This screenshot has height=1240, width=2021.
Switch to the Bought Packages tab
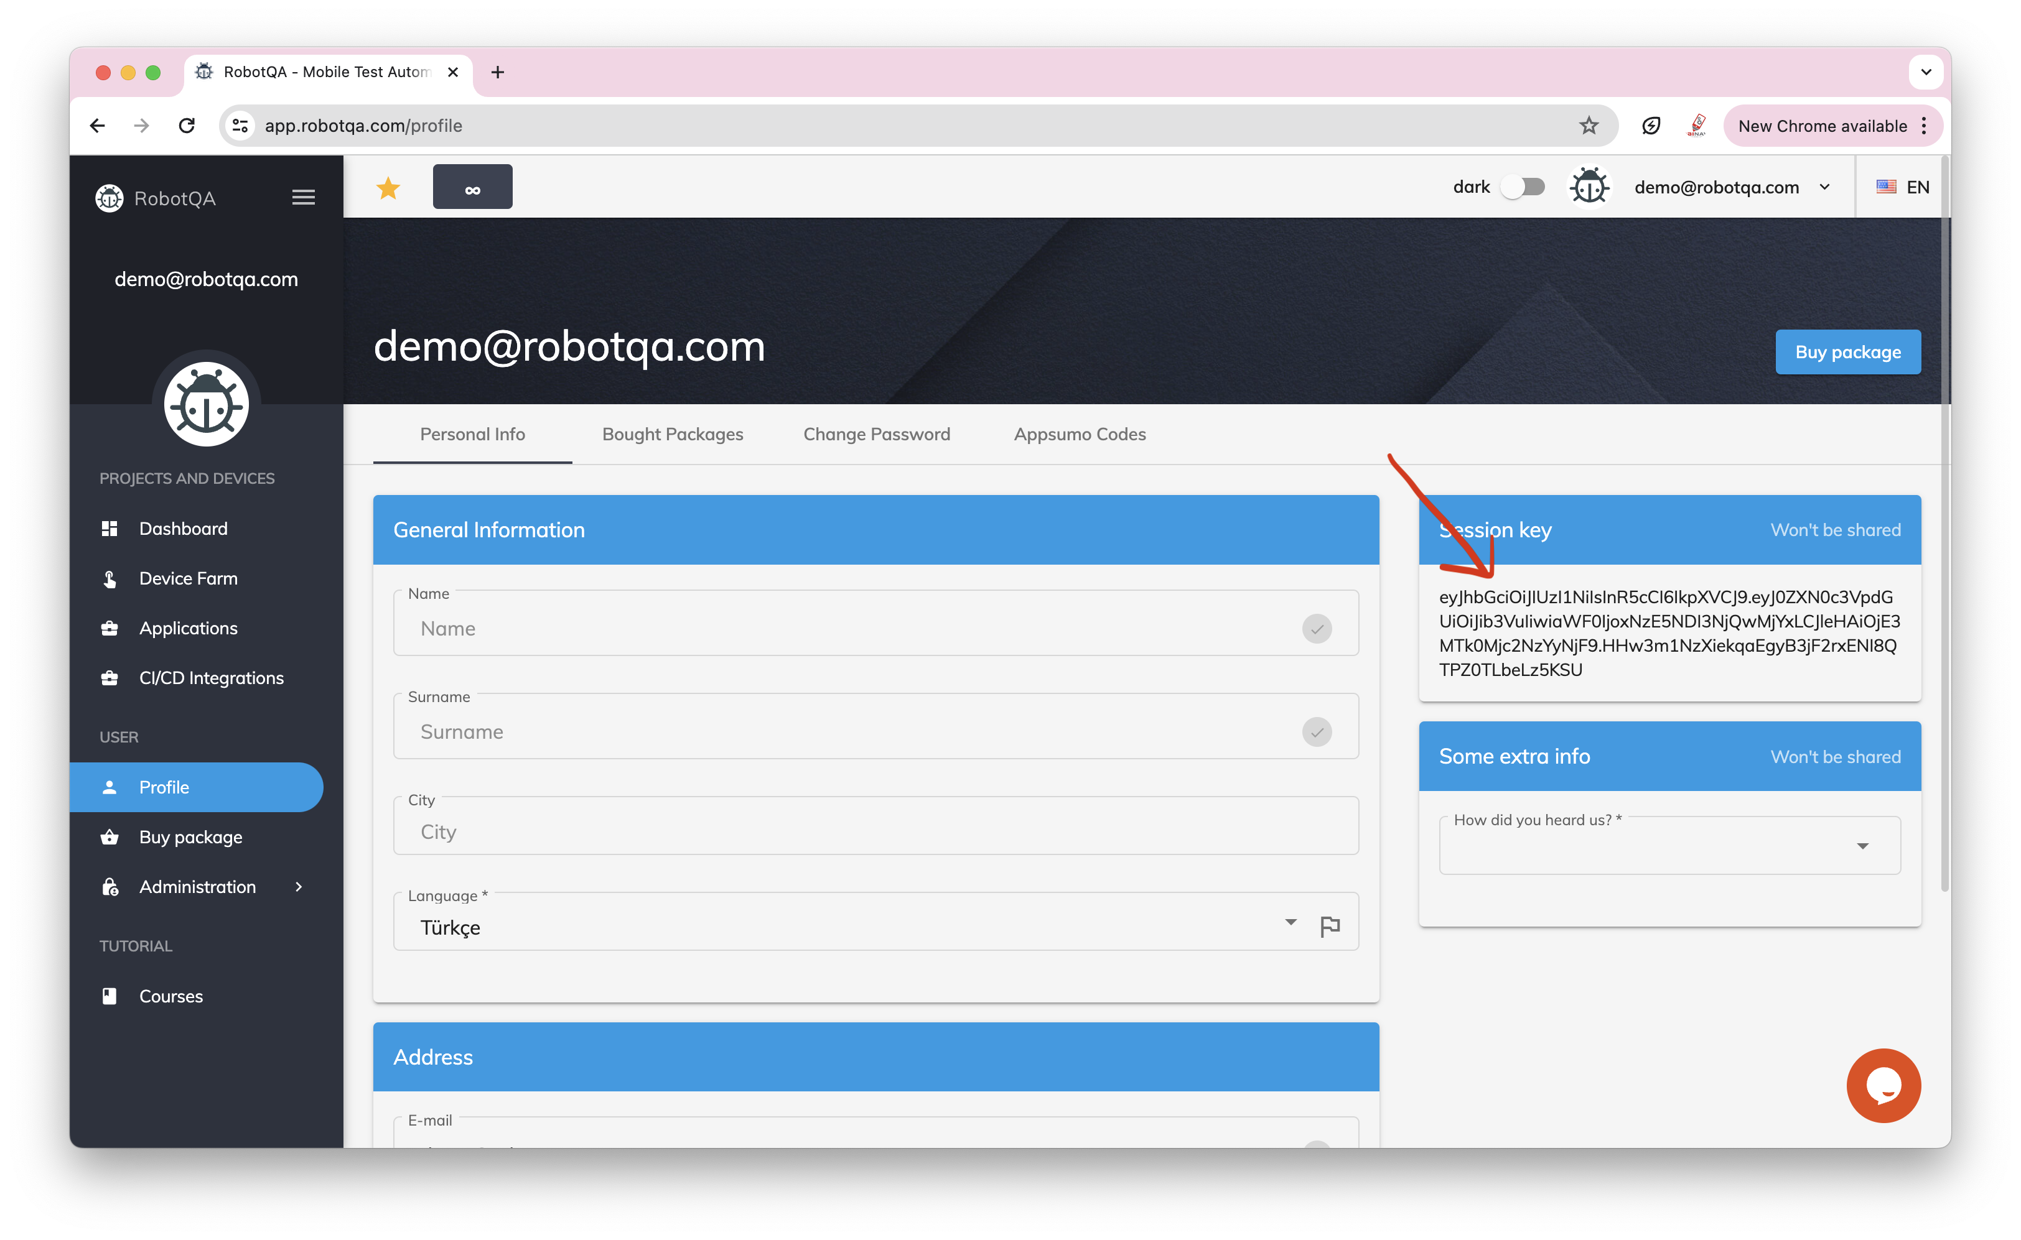[x=672, y=434]
